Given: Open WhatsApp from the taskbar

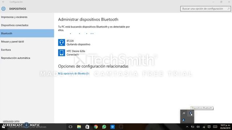Looking at the screenshot, I should click(x=104, y=127).
